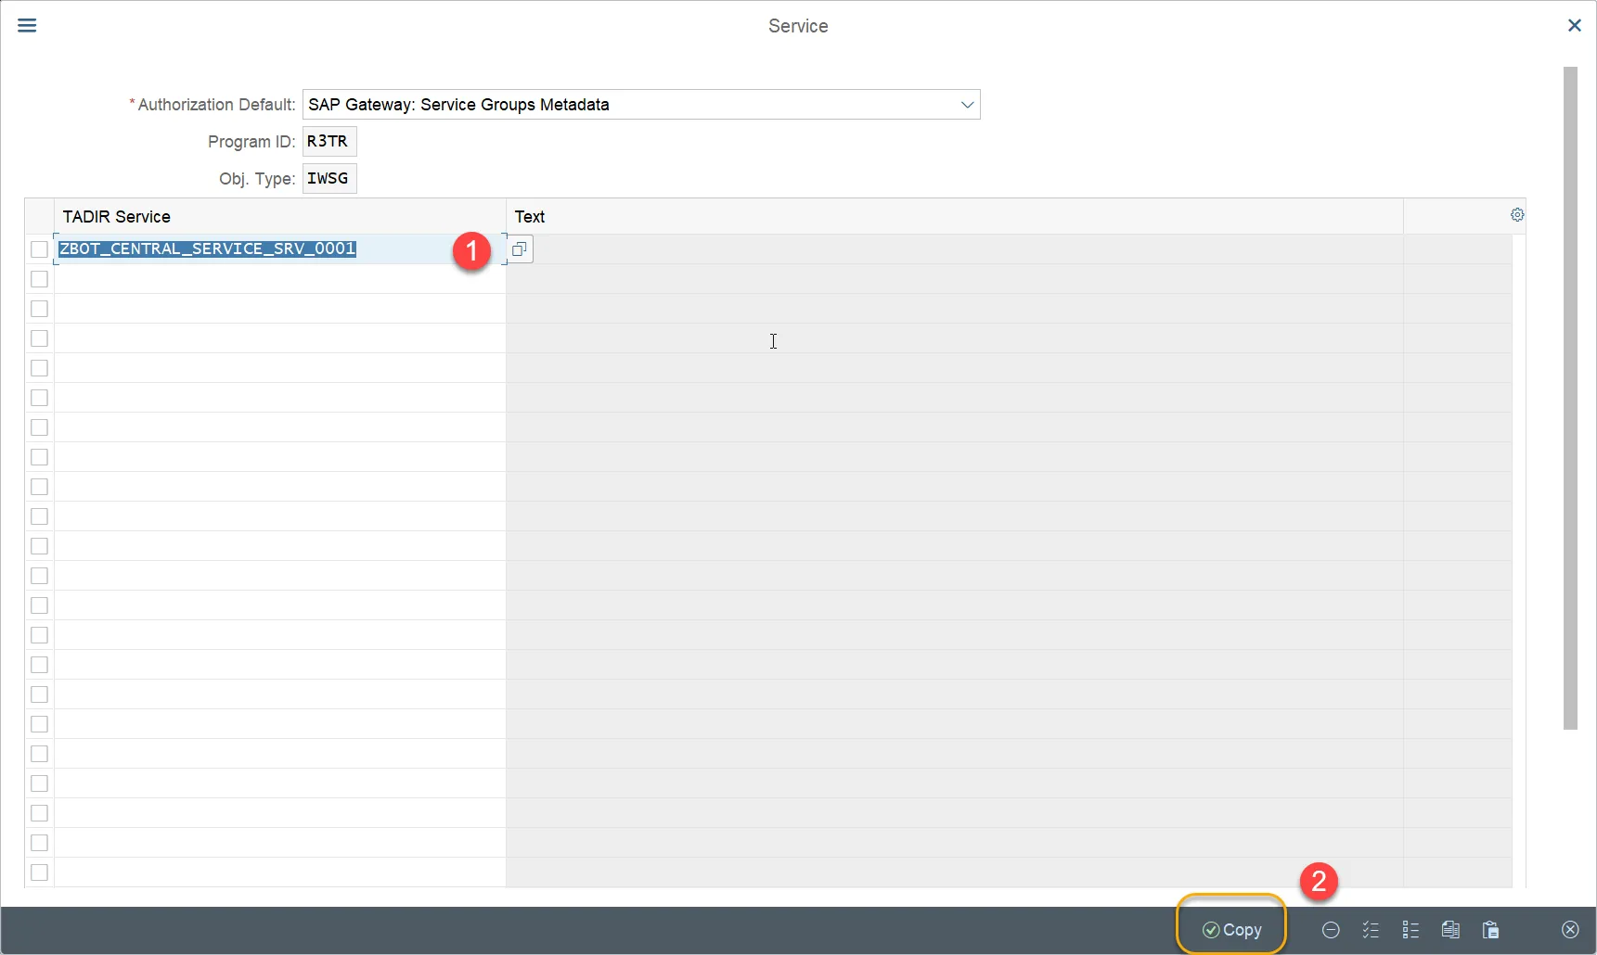Tick the last row selector in the table
Image resolution: width=1597 pixels, height=955 pixels.
coord(39,872)
